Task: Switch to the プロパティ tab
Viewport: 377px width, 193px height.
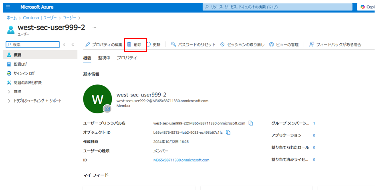Action: click(127, 58)
